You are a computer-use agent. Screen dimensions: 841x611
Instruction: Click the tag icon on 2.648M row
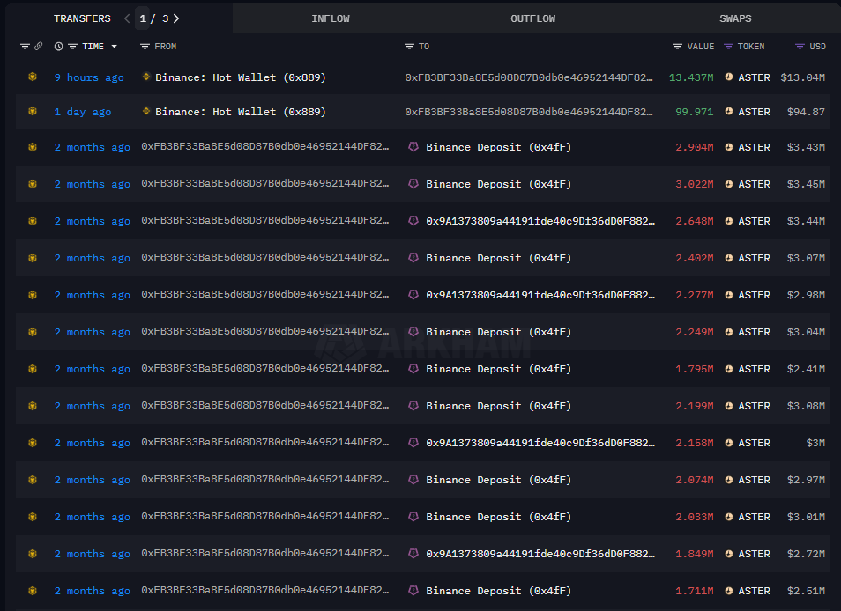413,221
